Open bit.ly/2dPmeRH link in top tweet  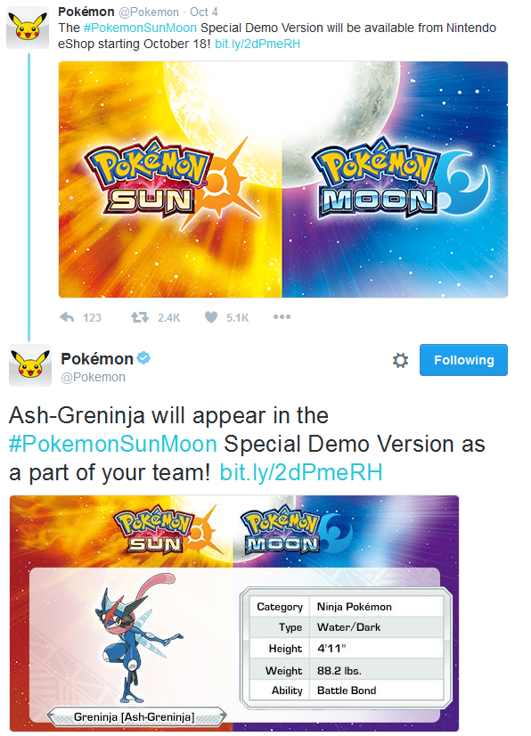257,44
